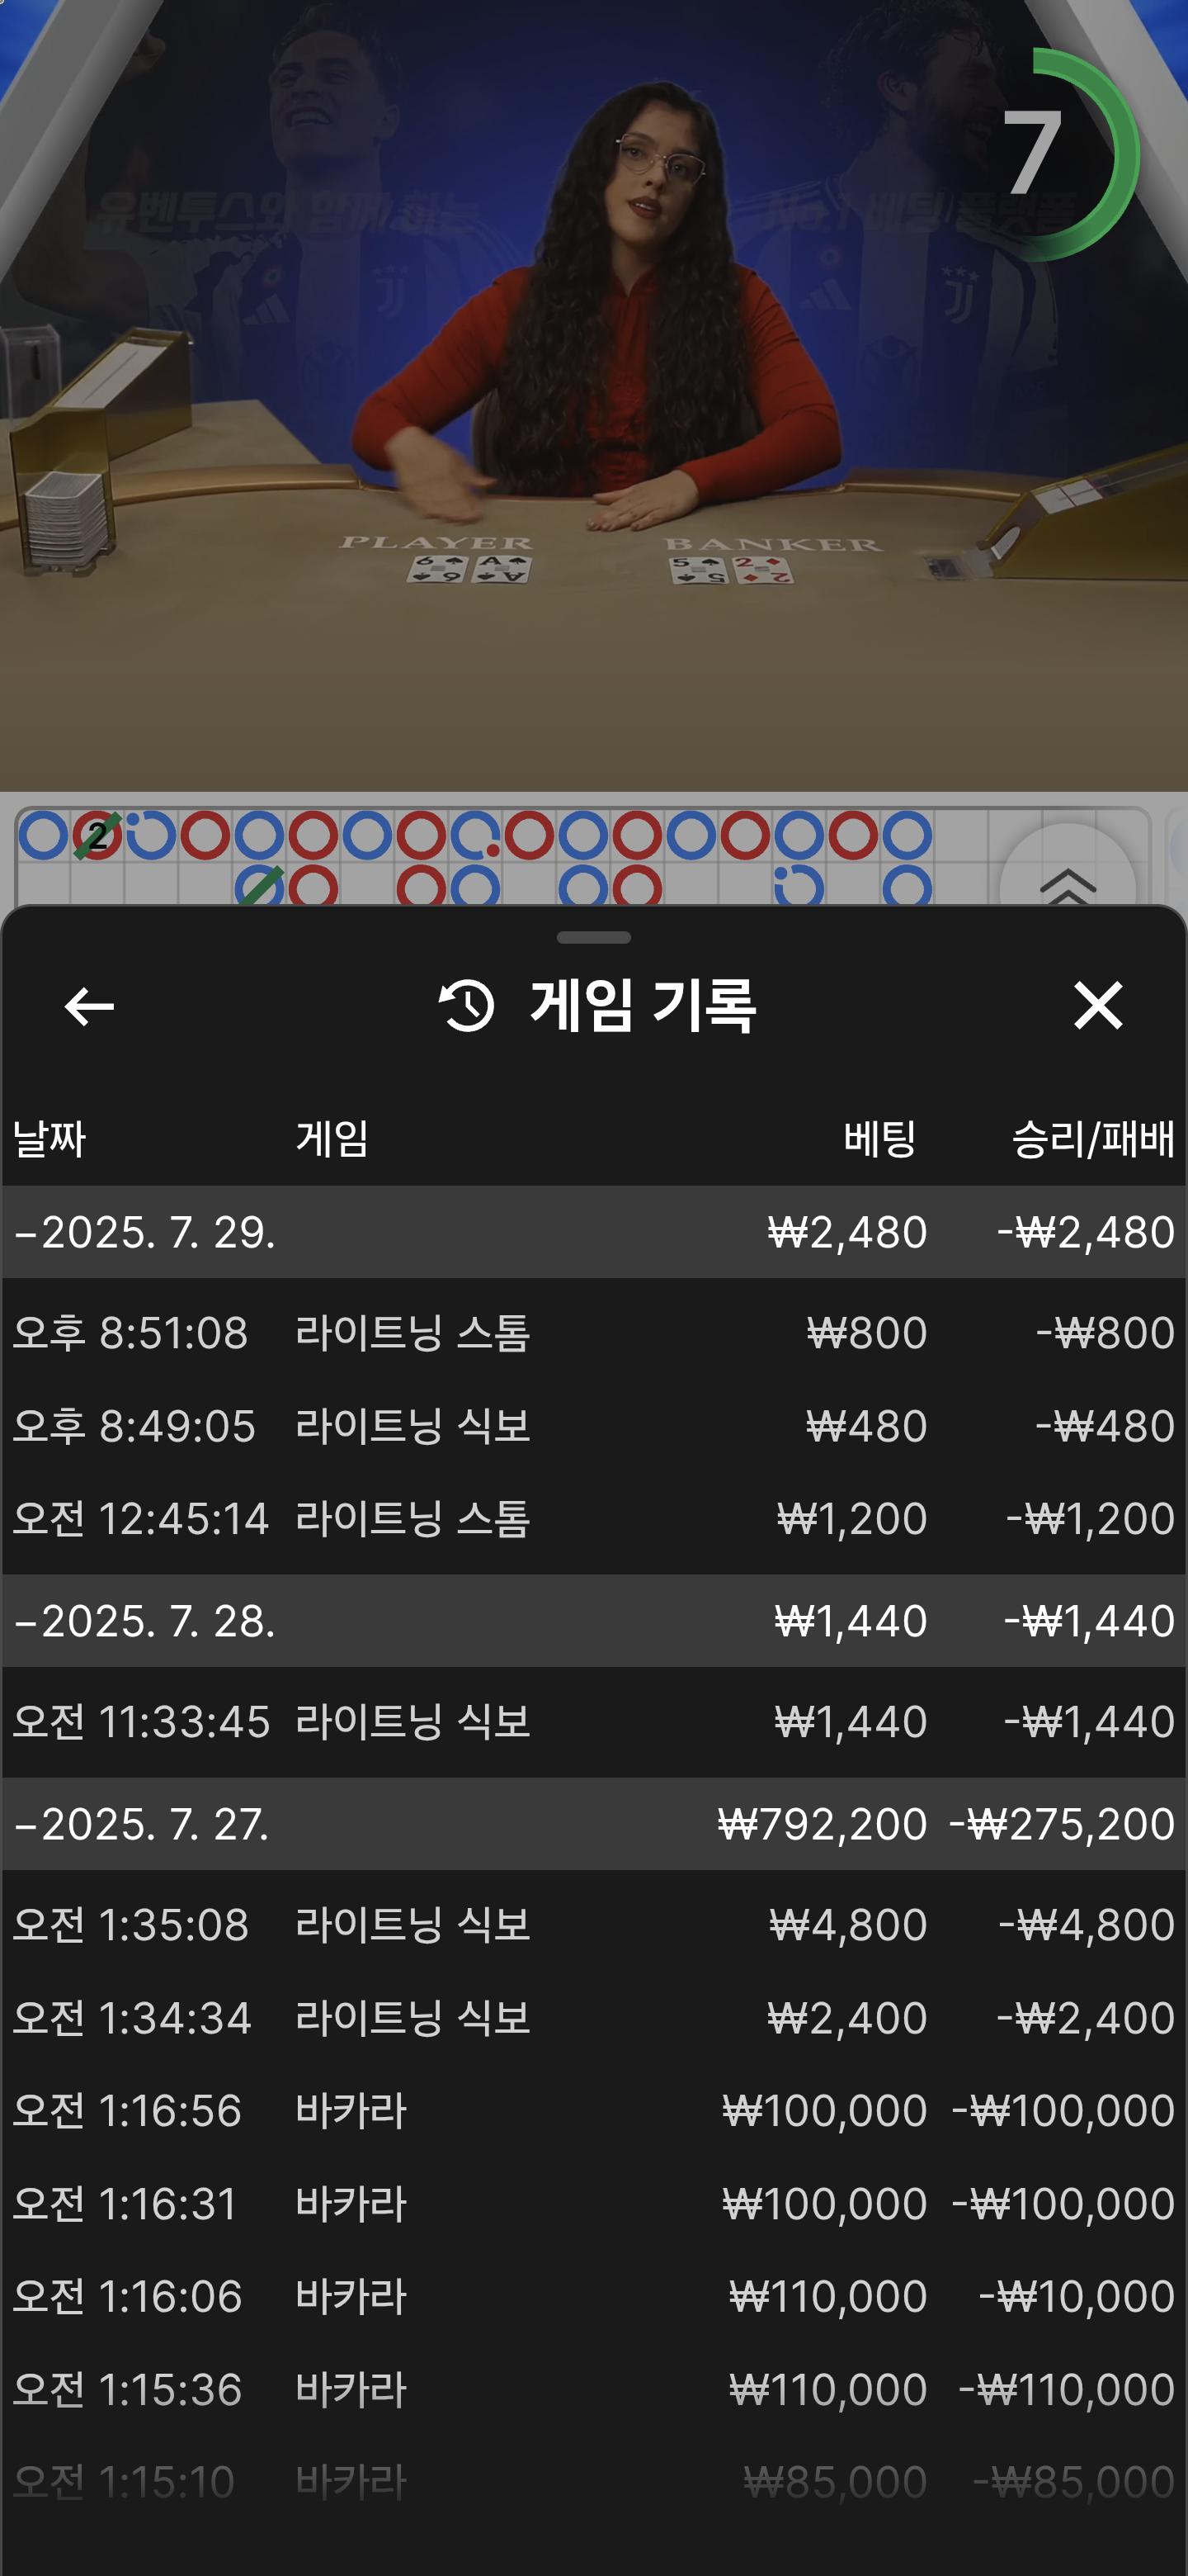Click the 승리/패배 column header
Viewport: 1188px width, 2576px height.
pyautogui.click(x=1092, y=1139)
